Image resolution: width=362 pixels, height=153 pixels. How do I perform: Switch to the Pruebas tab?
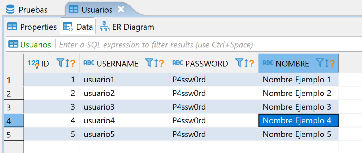(x=33, y=10)
